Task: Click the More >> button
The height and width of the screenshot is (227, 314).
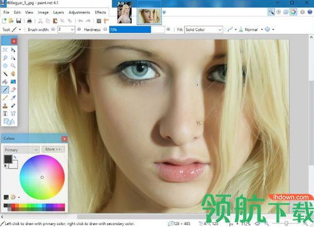Action: click(x=53, y=149)
